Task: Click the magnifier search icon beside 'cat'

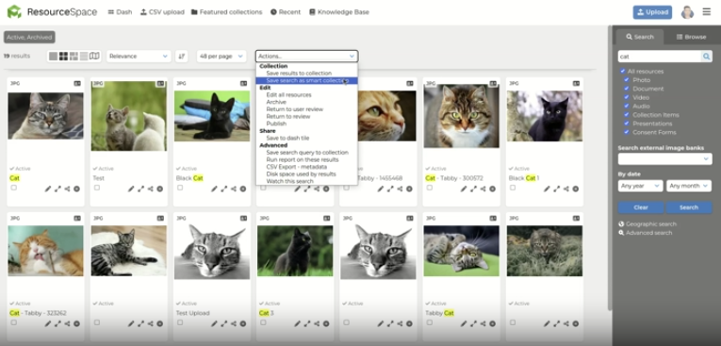Action: tap(706, 57)
